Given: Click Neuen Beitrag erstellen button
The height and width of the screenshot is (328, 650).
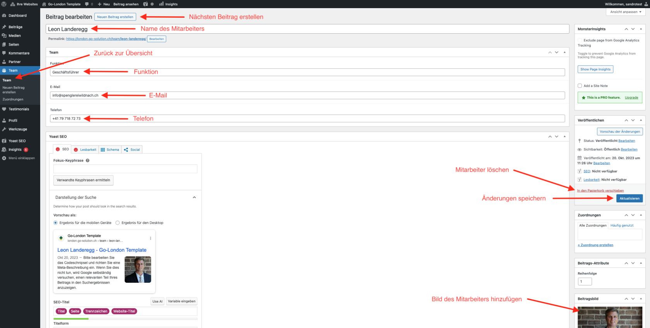Looking at the screenshot, I should coord(115,17).
